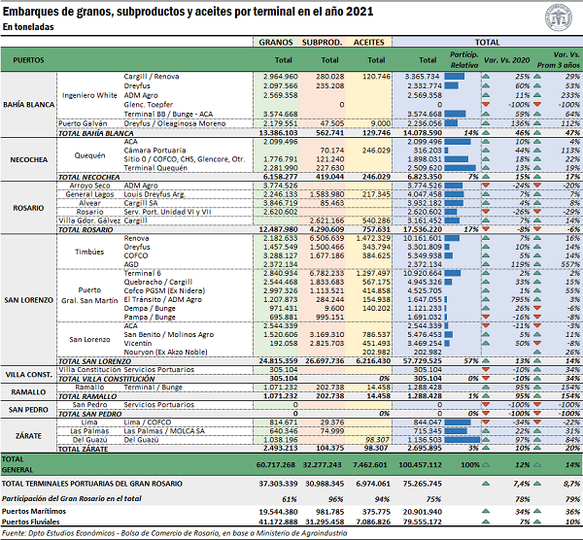Click the 'Particip. Relativa' column header

click(x=464, y=60)
